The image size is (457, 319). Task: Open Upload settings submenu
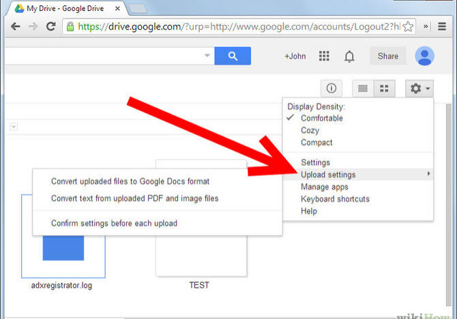(x=358, y=174)
